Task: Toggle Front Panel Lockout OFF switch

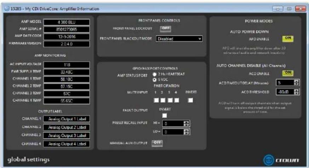Action: pos(165,29)
